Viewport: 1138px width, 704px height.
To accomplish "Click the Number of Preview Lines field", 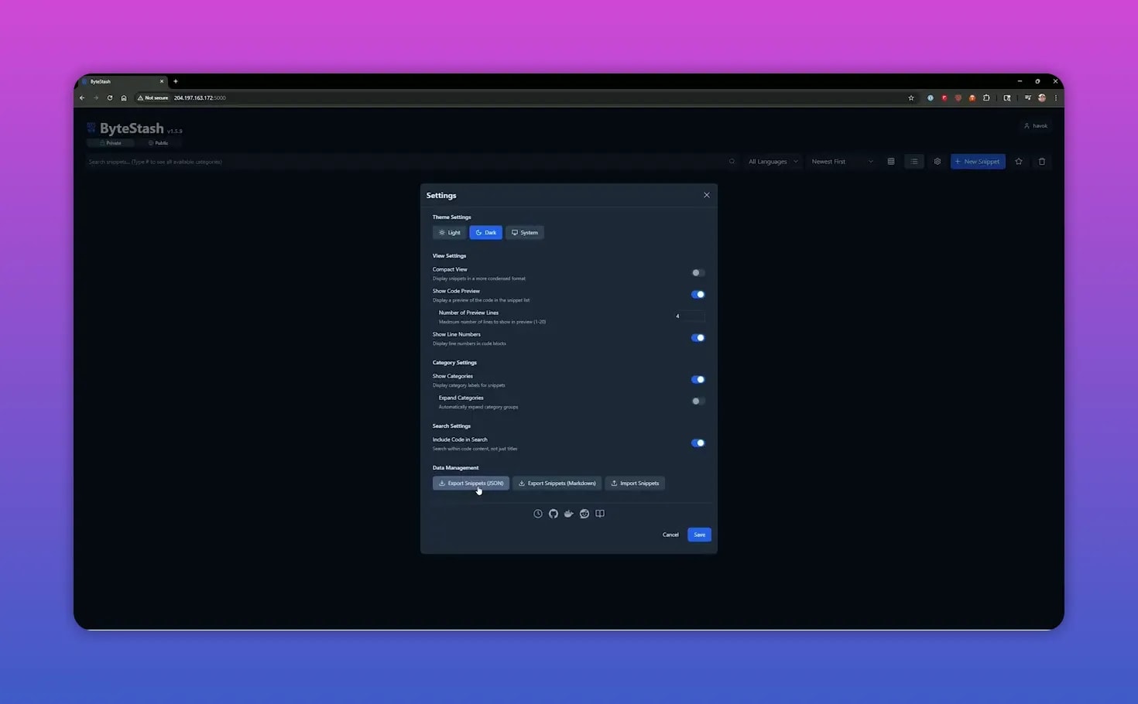I will (689, 316).
